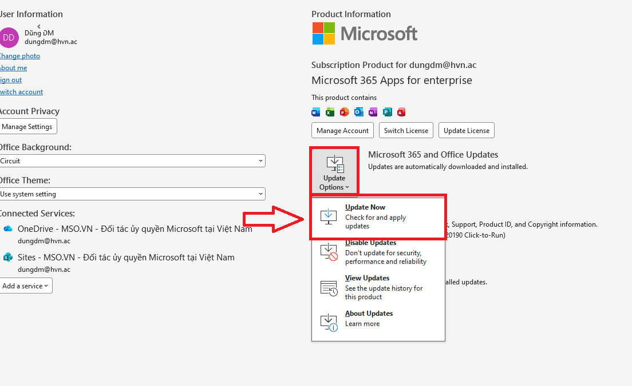The height and width of the screenshot is (386, 632).
Task: Click the Manage Settings button
Action: tap(27, 127)
